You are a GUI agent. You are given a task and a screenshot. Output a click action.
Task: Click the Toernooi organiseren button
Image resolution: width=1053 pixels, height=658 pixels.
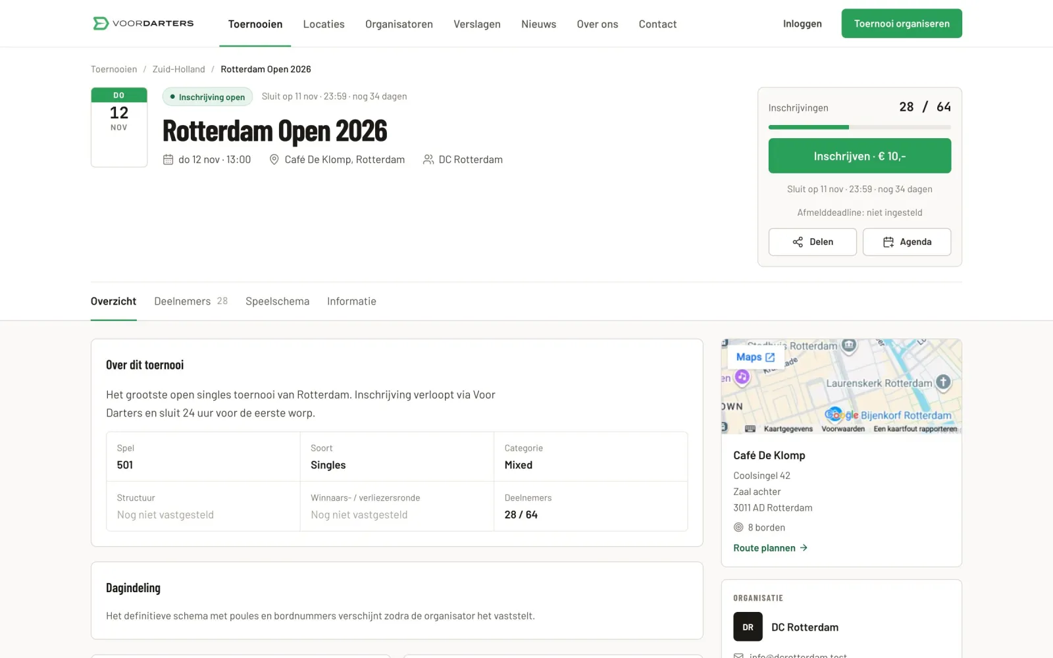tap(902, 24)
